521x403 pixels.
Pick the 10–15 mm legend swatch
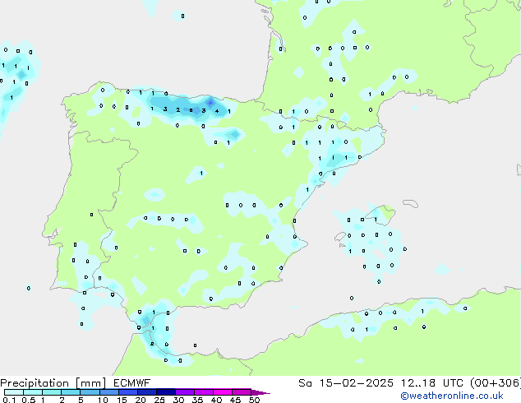(109, 392)
